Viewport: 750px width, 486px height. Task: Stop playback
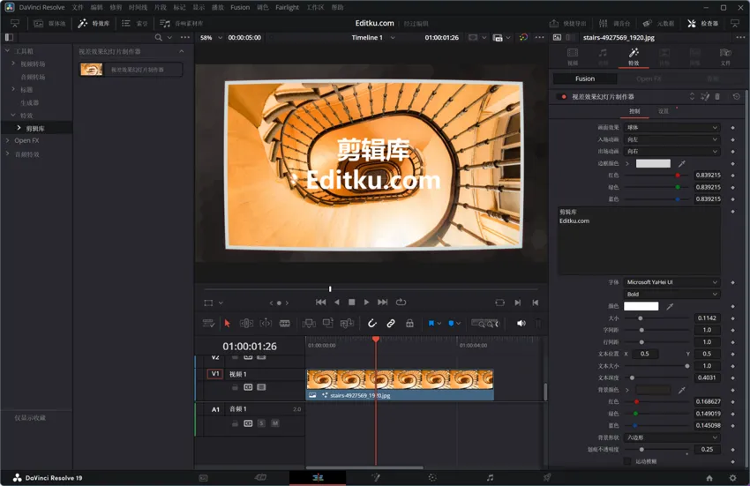(351, 303)
